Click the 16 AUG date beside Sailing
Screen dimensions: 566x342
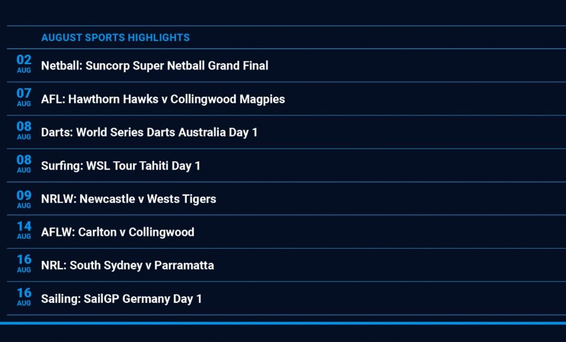(x=24, y=296)
